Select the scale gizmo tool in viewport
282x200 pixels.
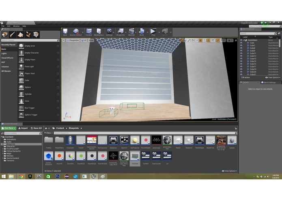tap(189, 40)
